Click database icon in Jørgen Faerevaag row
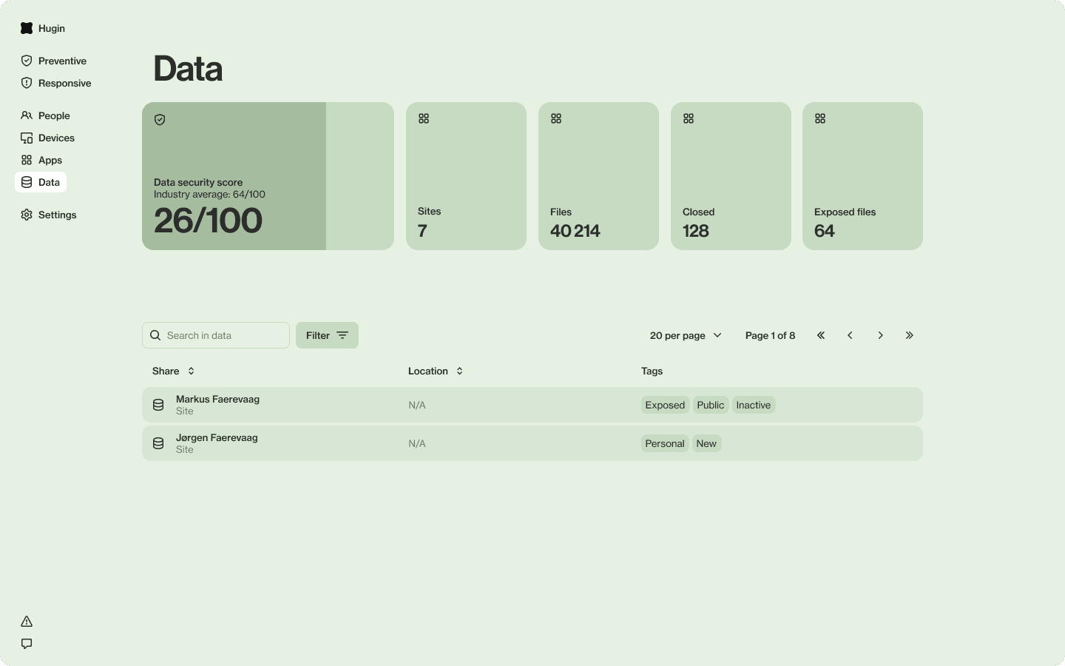 (x=158, y=443)
